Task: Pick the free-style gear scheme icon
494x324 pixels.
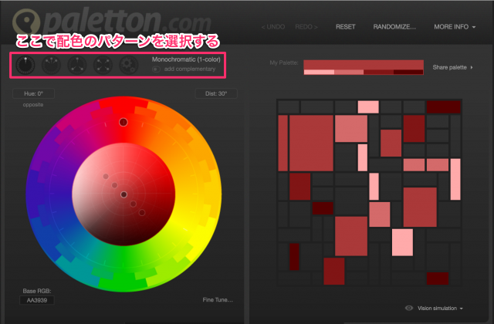Action: [128, 65]
